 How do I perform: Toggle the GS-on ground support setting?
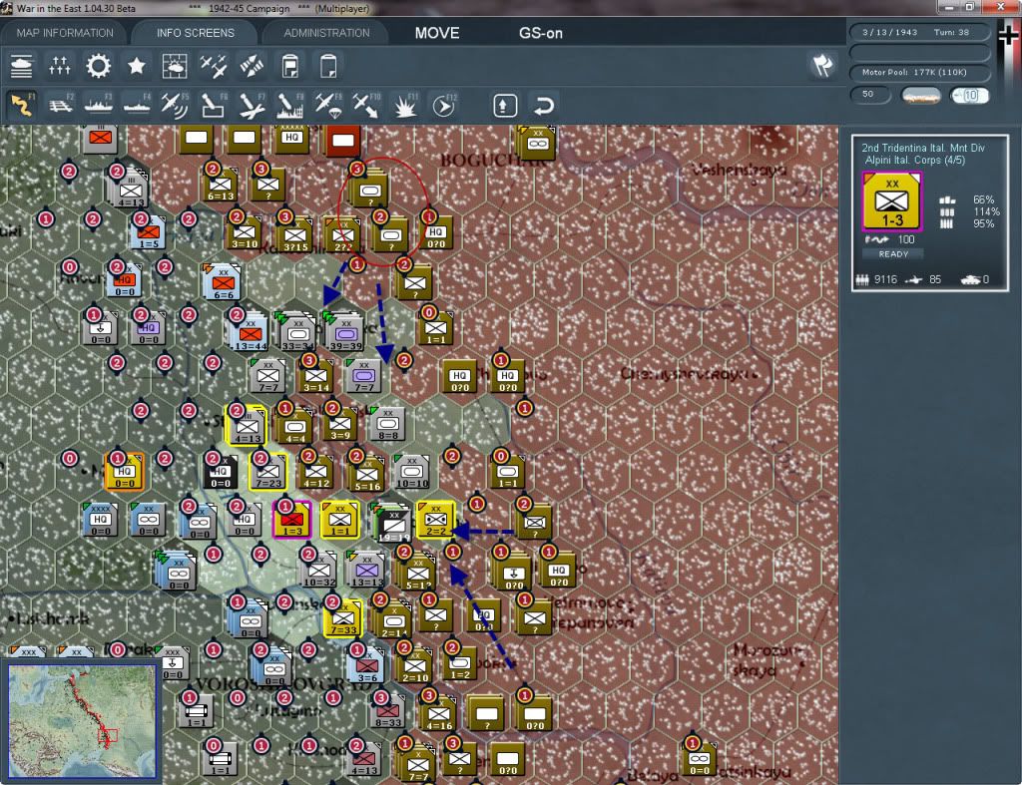540,33
